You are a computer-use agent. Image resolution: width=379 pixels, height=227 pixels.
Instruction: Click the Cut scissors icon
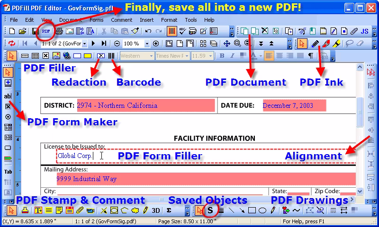(x=104, y=31)
